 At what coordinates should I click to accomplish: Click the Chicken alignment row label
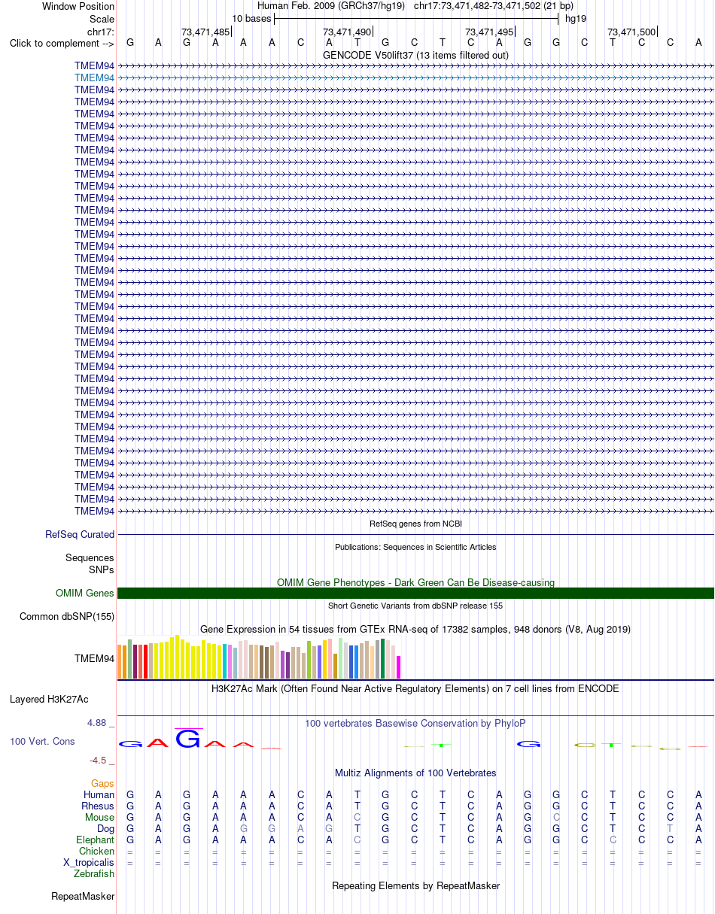click(x=97, y=851)
